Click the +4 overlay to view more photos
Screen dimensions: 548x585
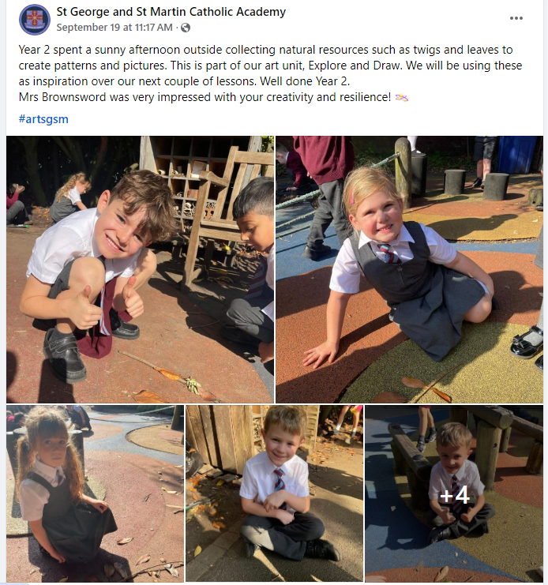point(454,493)
